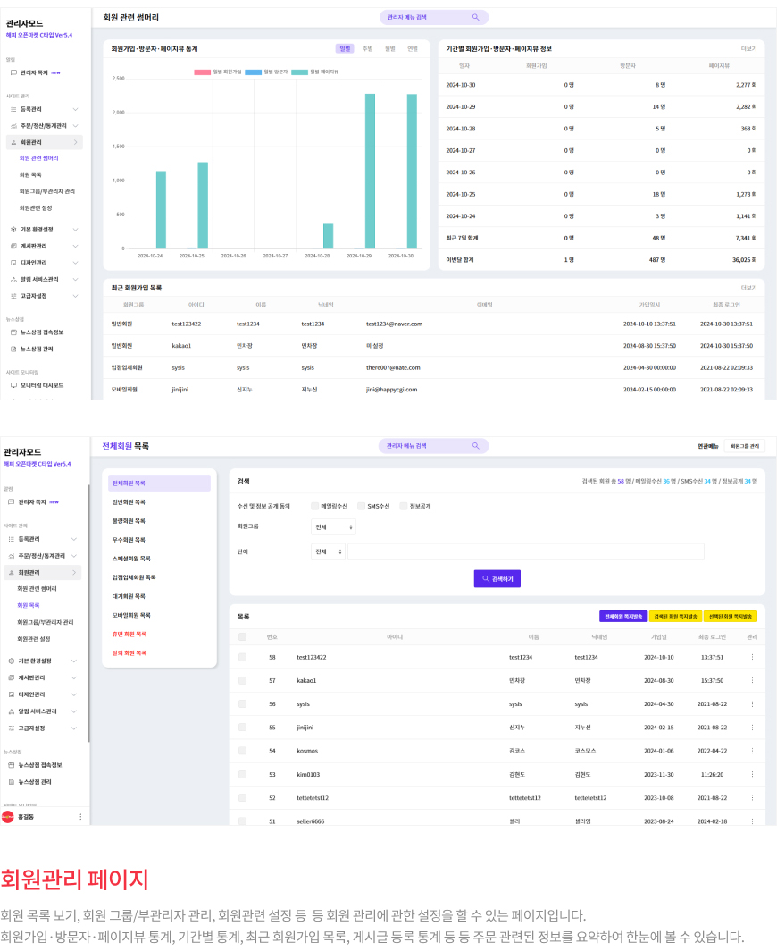This screenshot has width=777, height=951.
Task: Click the 홍길동 profile avatar
Action: (x=8, y=817)
